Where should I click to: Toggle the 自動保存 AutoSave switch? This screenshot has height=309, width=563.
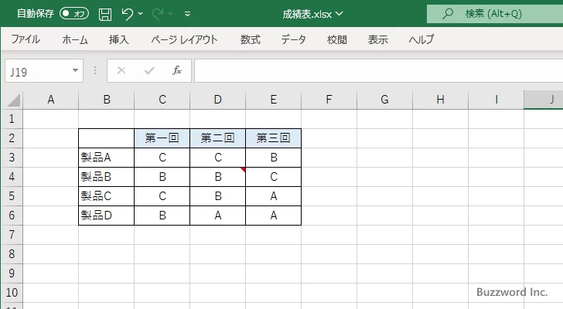[74, 14]
